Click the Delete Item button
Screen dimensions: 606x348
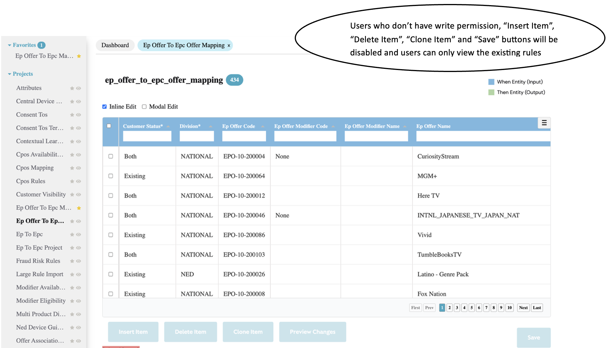pyautogui.click(x=190, y=332)
